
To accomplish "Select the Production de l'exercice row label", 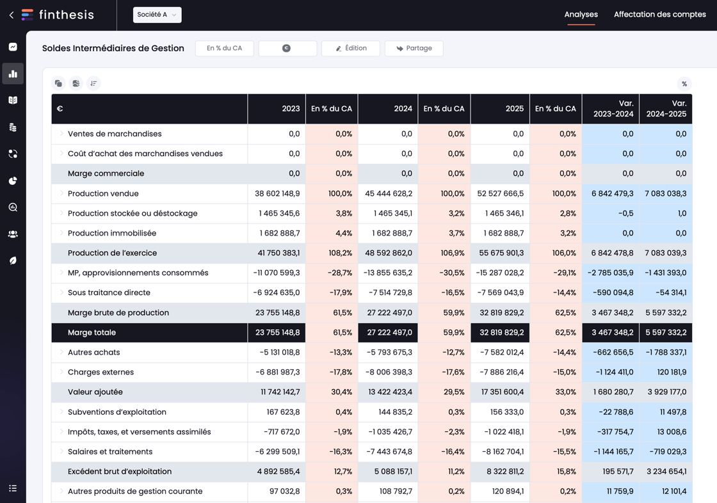I will (x=113, y=253).
